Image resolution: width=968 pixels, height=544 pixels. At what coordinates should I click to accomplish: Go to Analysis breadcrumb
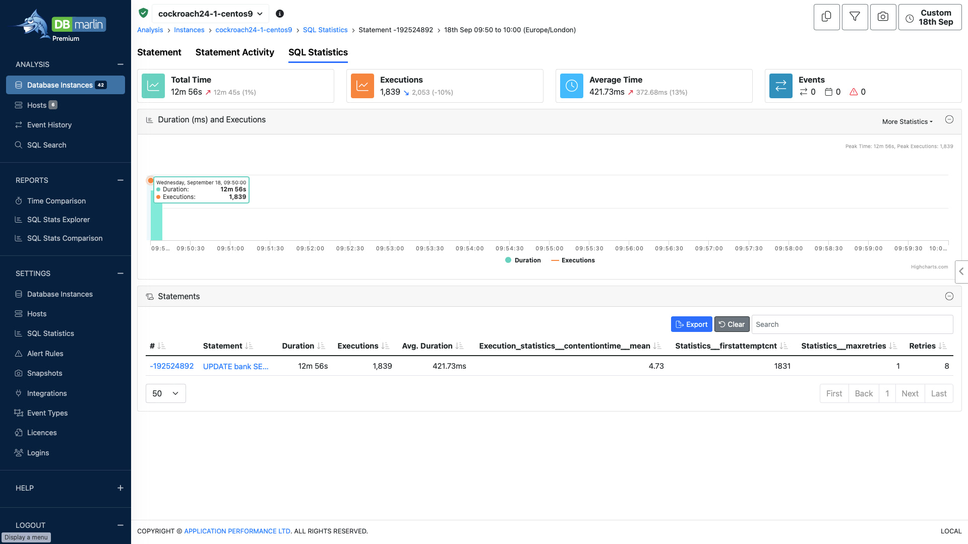[x=150, y=30]
